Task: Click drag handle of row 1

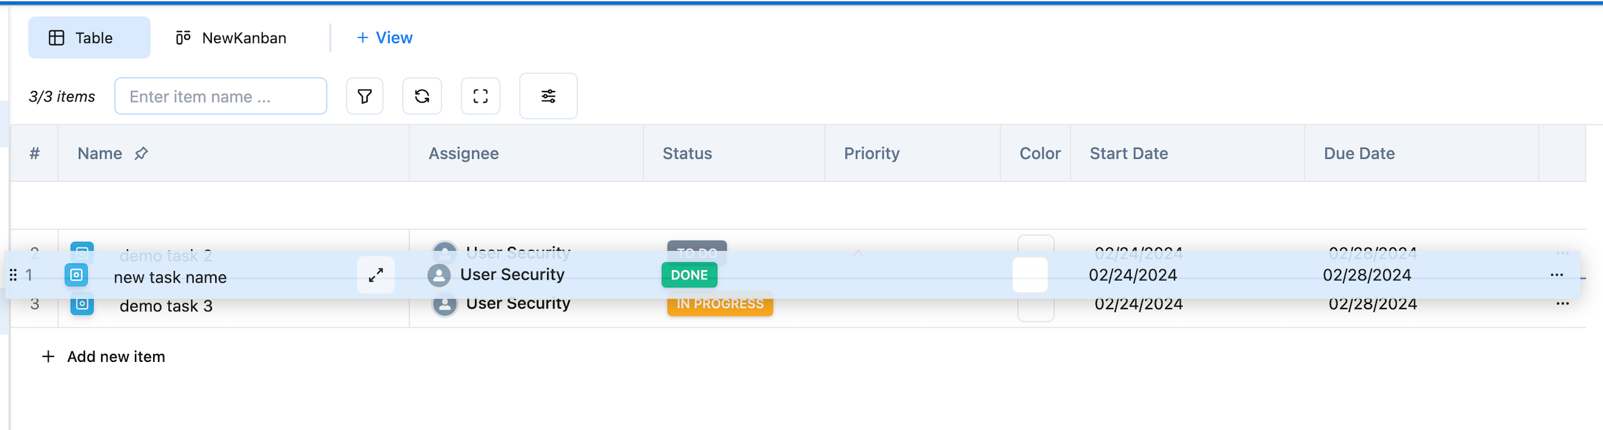Action: pyautogui.click(x=13, y=275)
